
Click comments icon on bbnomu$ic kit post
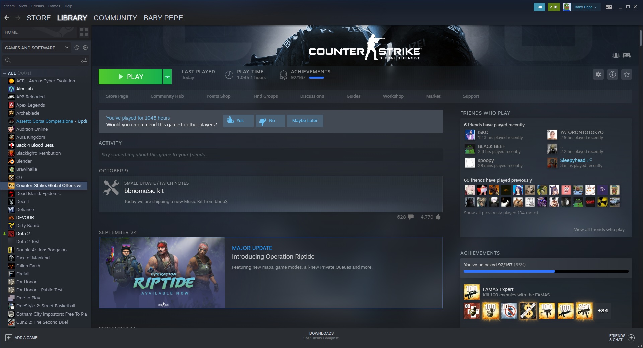tap(410, 217)
